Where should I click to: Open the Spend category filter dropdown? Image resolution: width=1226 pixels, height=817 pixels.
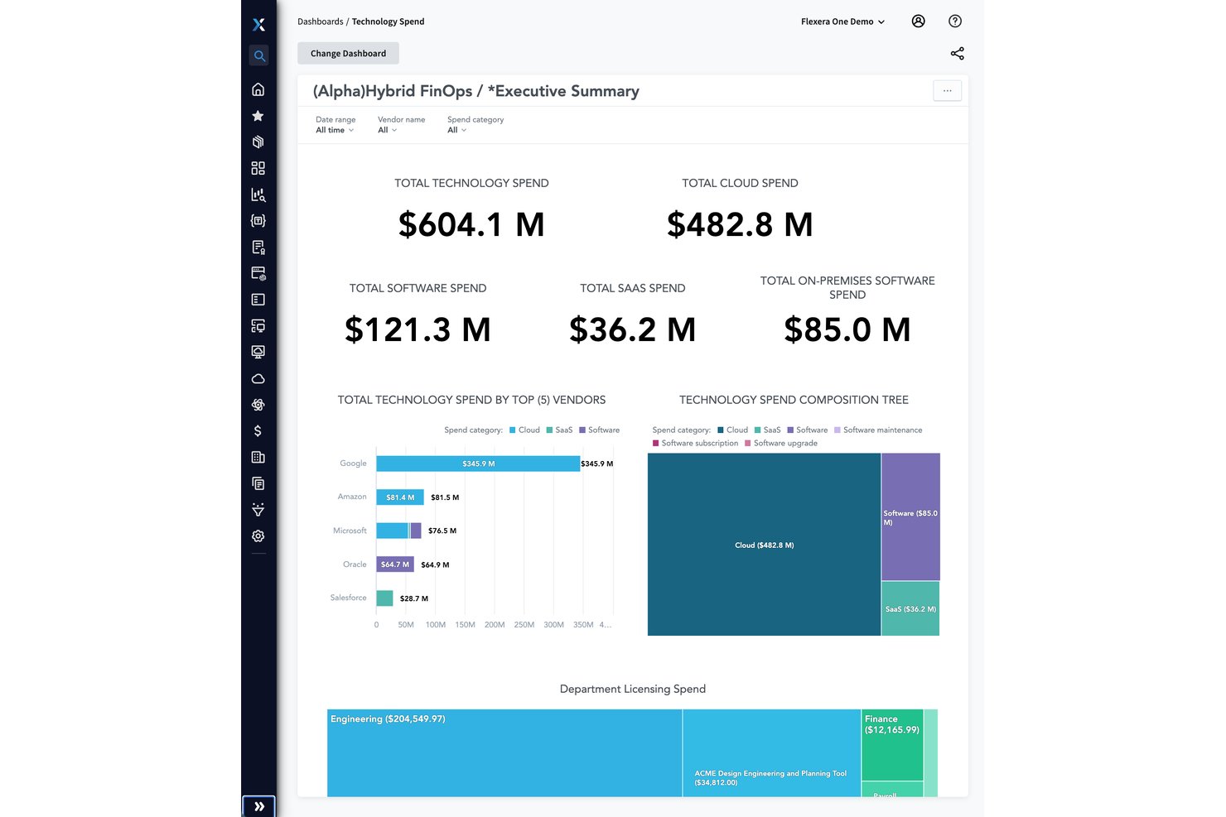pos(457,130)
